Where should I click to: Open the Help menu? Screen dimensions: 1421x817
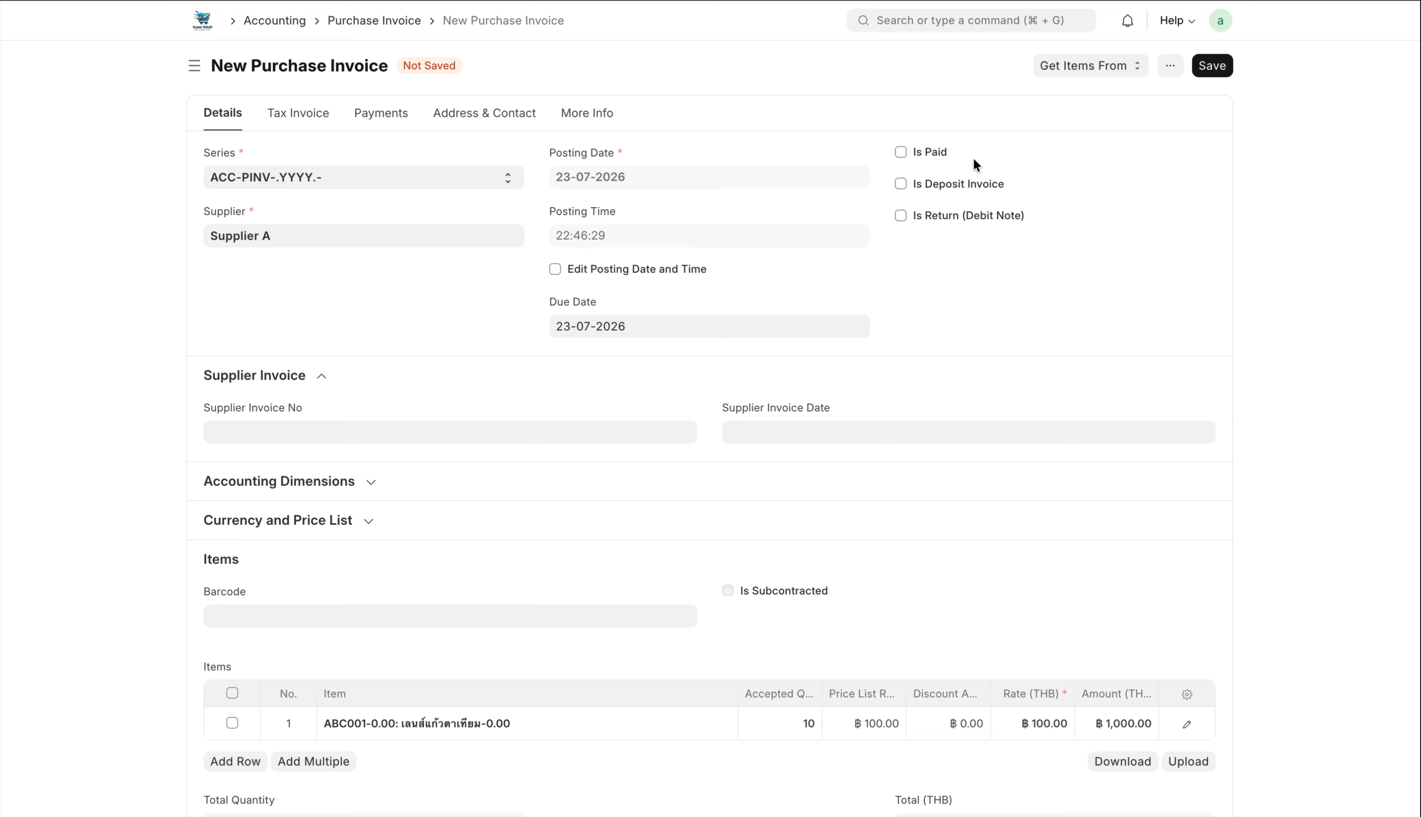[1178, 21]
